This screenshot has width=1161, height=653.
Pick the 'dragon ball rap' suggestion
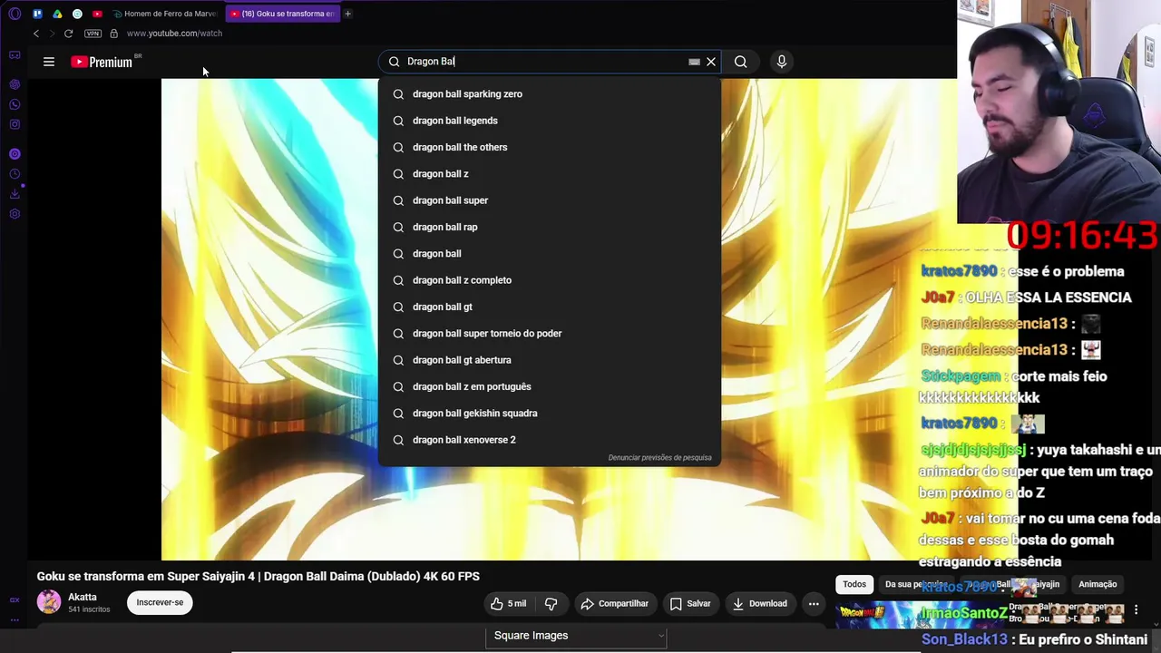(550, 227)
